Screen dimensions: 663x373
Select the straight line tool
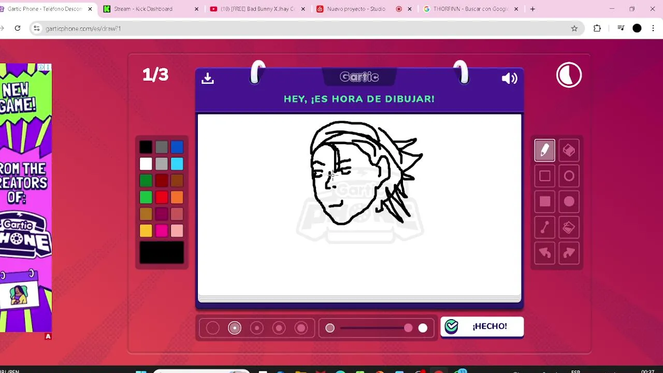pyautogui.click(x=544, y=227)
